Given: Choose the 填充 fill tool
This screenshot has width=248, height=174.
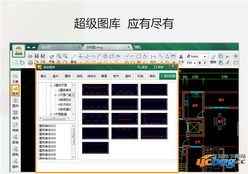Looking at the screenshot, I should (15, 115).
